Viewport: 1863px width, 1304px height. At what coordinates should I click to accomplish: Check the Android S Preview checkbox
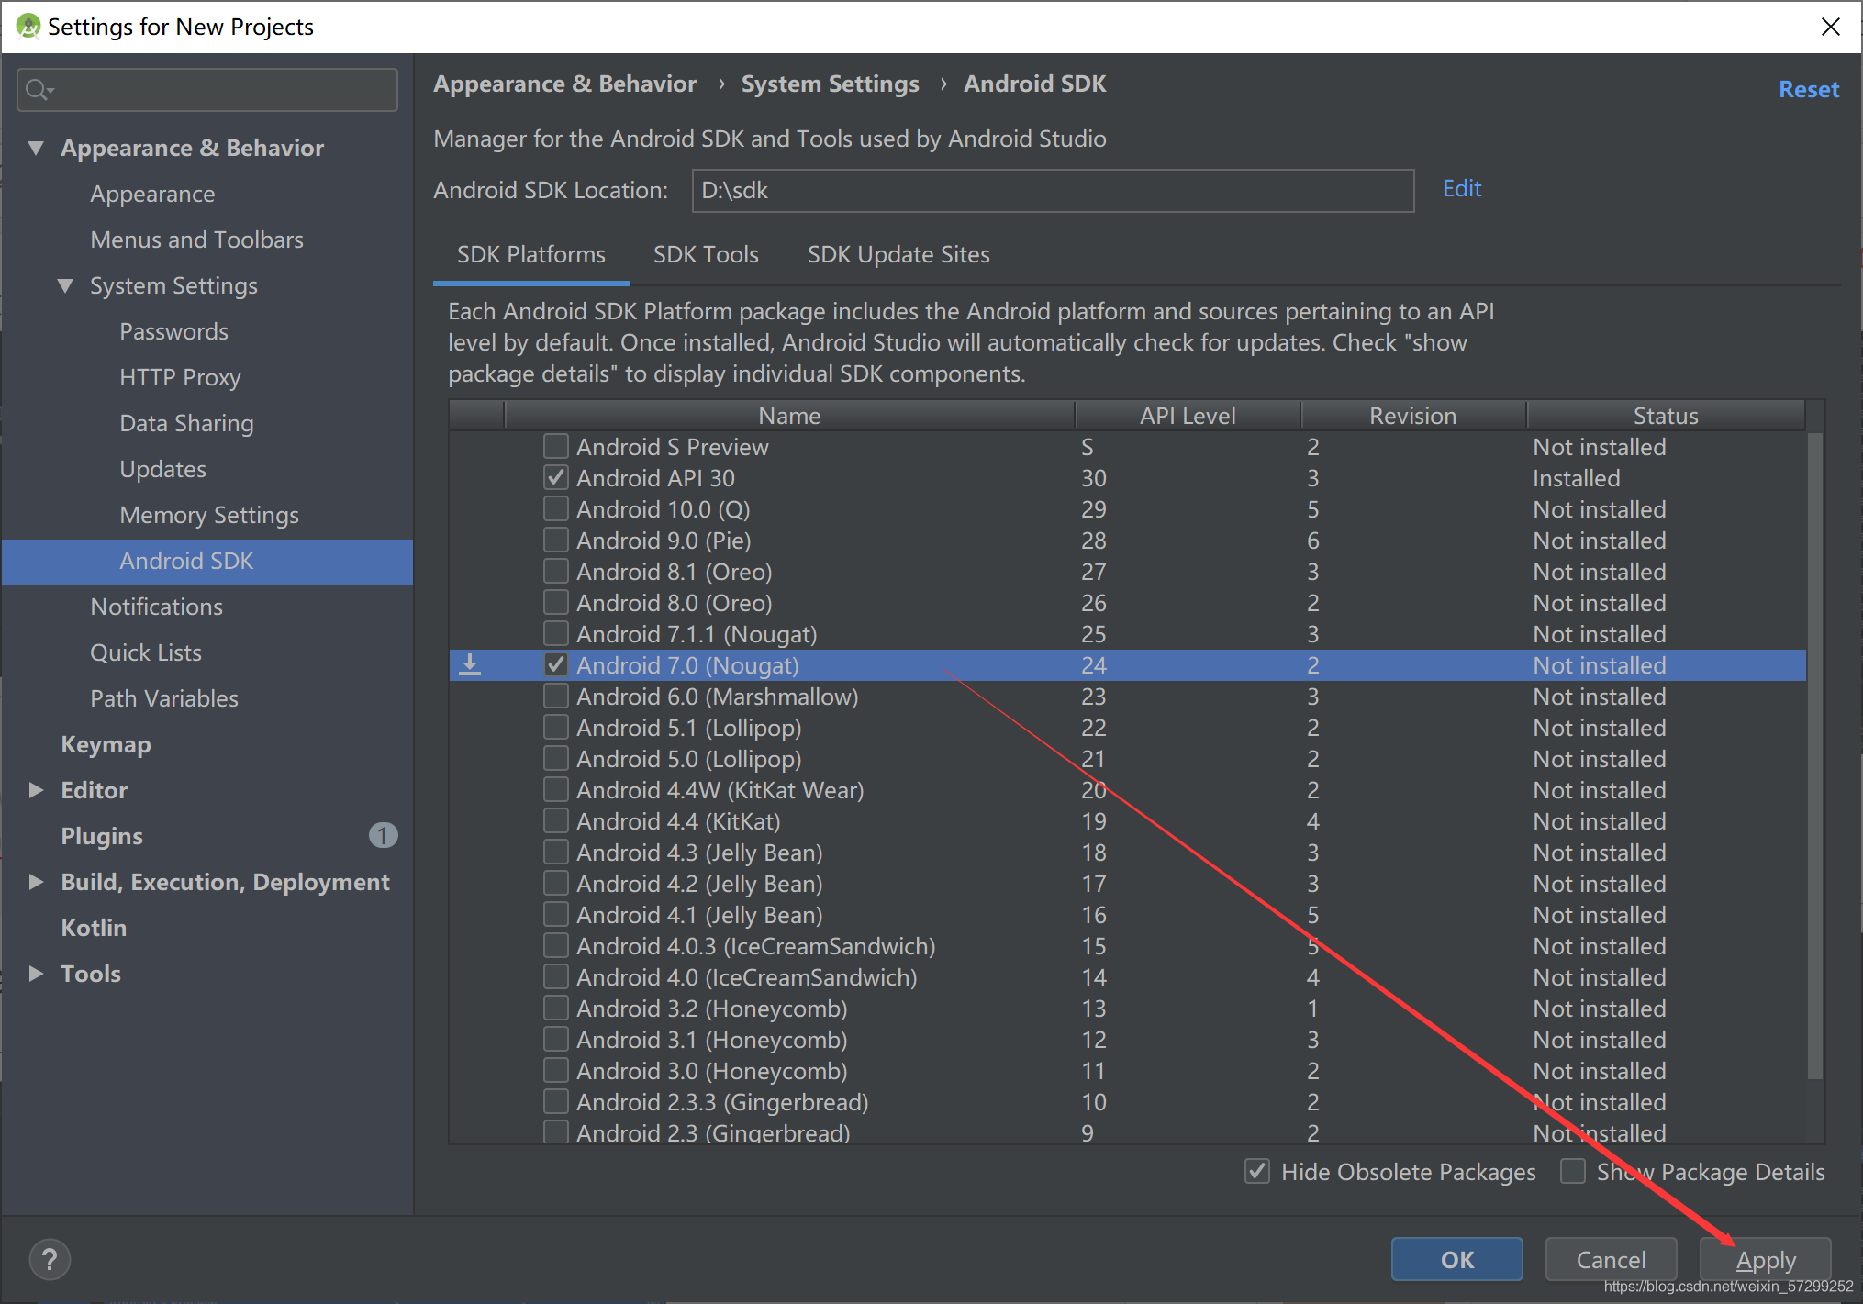(555, 446)
